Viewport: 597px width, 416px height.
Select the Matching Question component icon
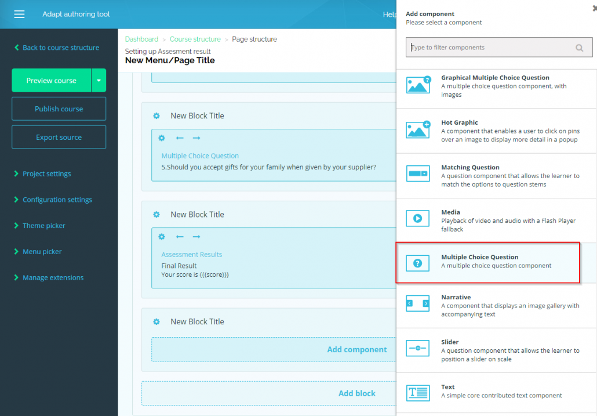pyautogui.click(x=417, y=173)
